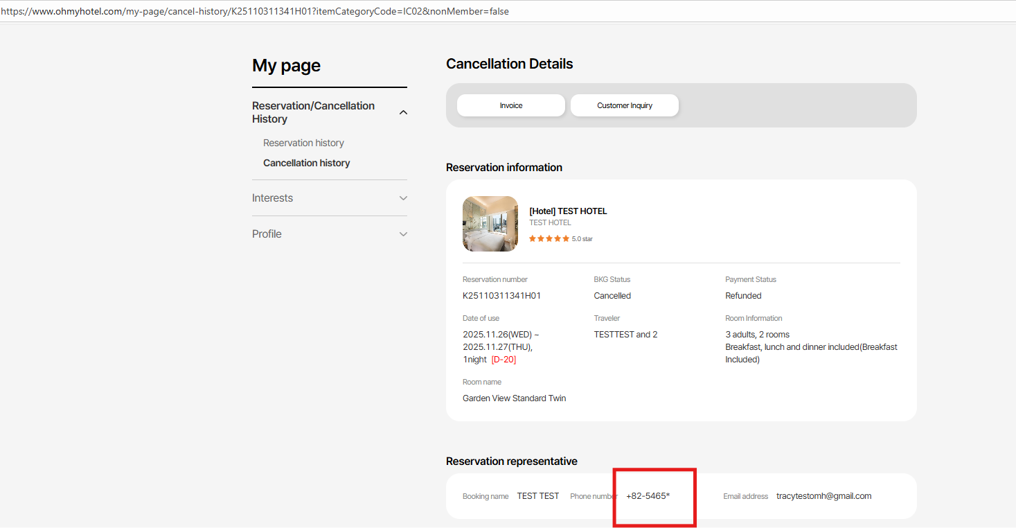Select reservation number K25110311341H01
This screenshot has width=1016, height=528.
(501, 296)
